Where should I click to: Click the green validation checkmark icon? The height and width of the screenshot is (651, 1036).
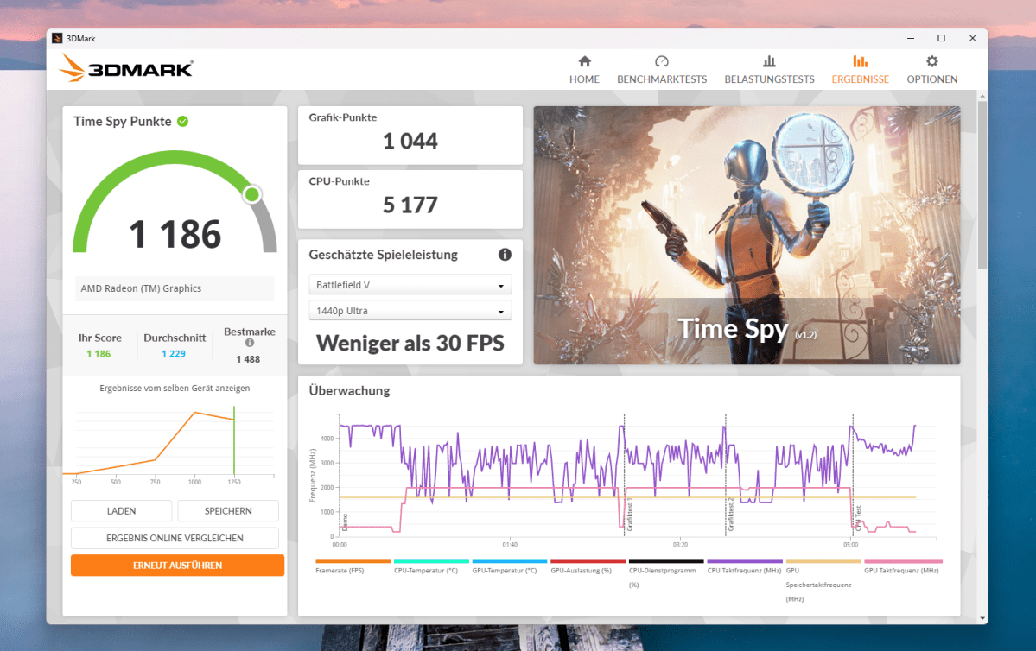coord(183,122)
